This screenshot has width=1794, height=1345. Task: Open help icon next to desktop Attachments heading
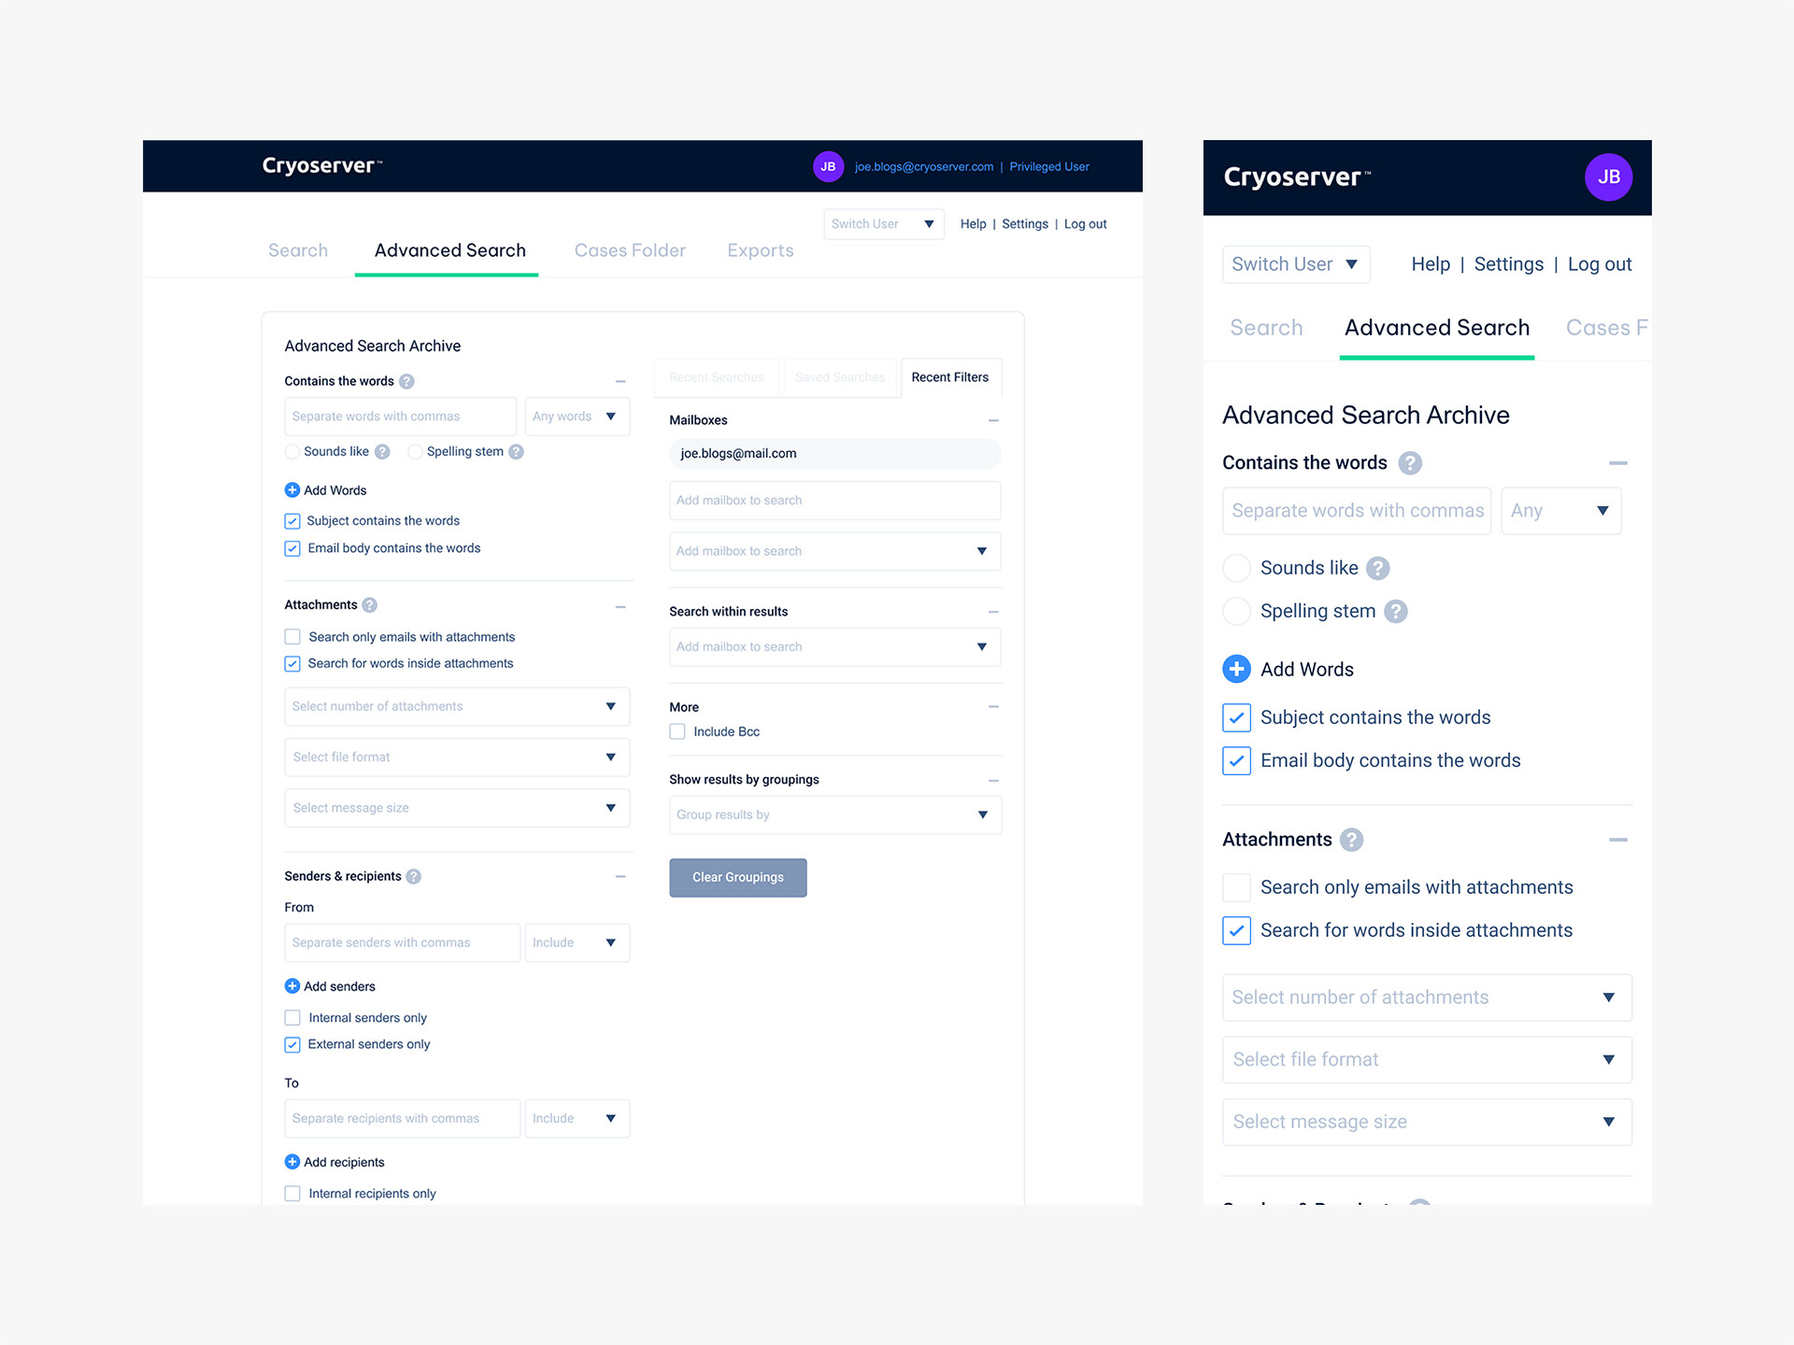point(370,605)
